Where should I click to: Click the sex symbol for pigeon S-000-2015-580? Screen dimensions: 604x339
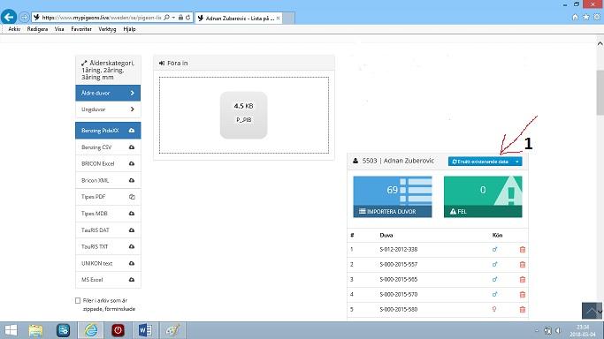494,309
